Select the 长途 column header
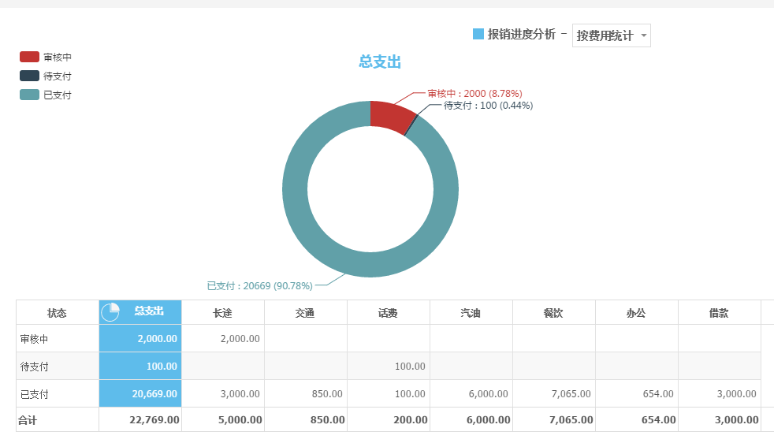The height and width of the screenshot is (443, 774). [x=222, y=313]
